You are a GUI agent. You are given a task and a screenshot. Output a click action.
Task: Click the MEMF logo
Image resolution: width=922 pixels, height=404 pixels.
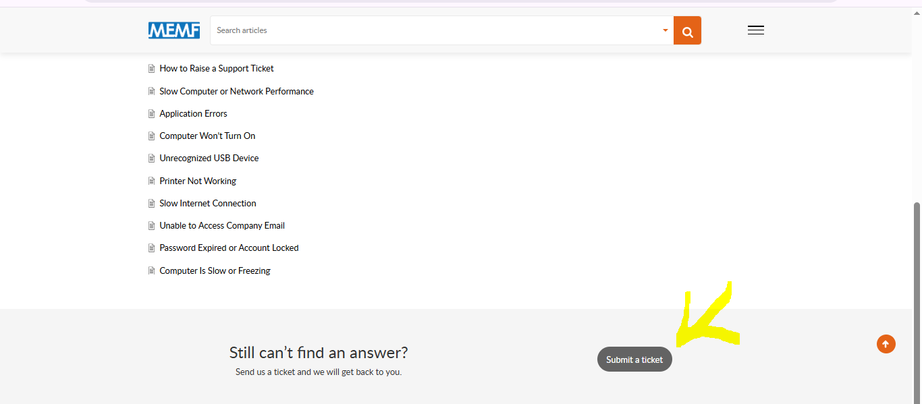click(174, 30)
